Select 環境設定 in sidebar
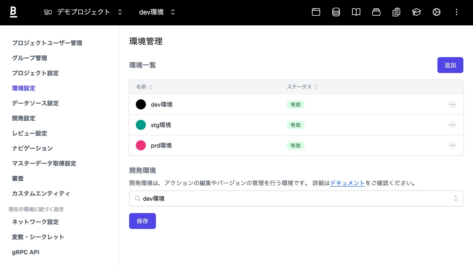473x266 pixels. click(24, 88)
